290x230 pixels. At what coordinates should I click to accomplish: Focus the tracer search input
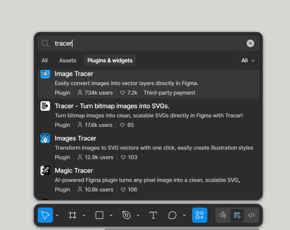pyautogui.click(x=148, y=43)
